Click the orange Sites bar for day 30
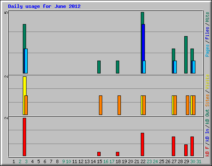 tap(194, 105)
